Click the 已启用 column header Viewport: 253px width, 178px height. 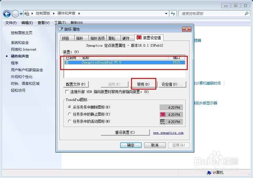click(x=72, y=58)
